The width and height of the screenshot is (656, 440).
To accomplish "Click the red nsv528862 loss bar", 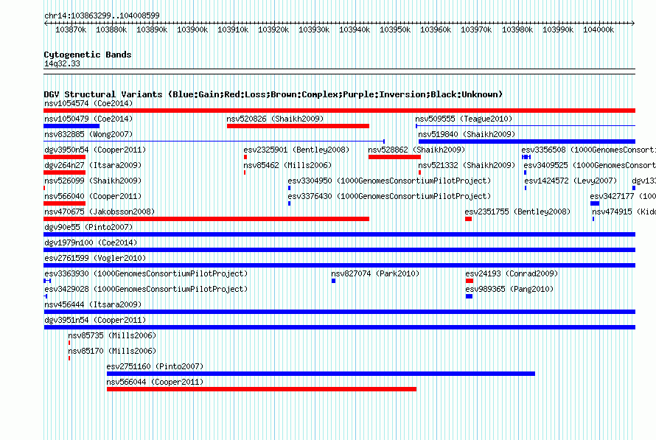I will point(394,157).
